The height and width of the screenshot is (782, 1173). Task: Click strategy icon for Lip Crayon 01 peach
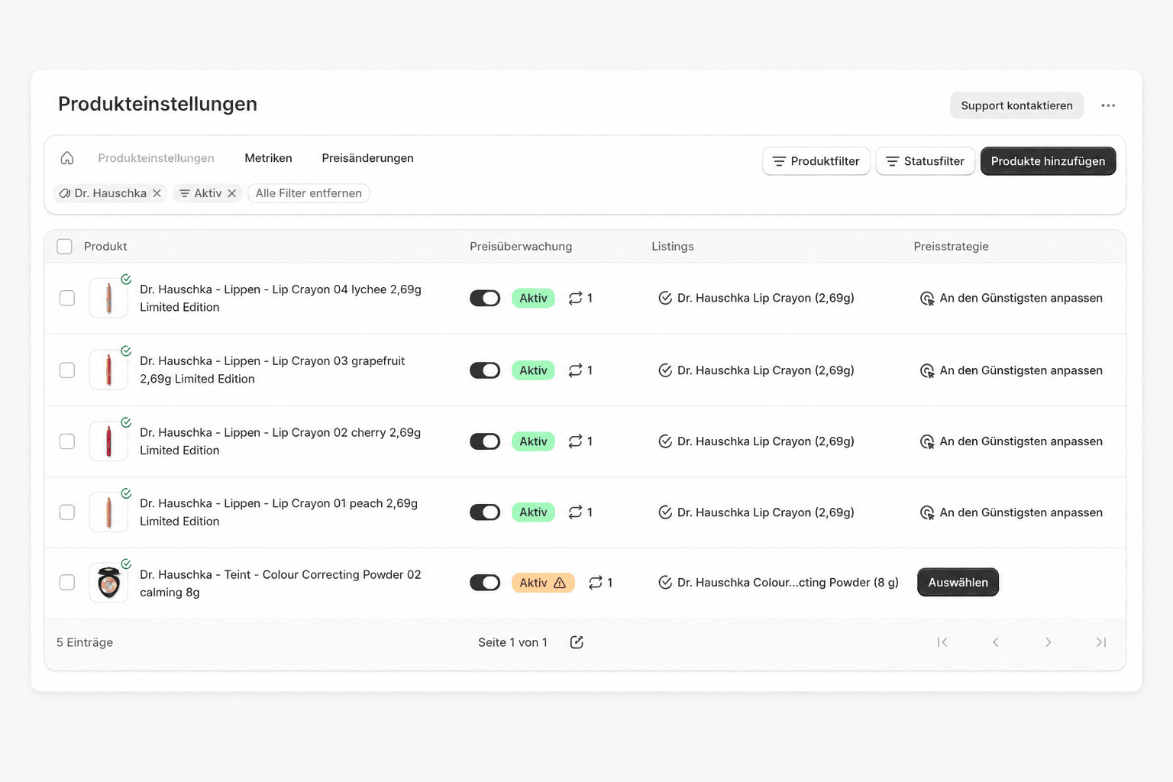click(927, 513)
